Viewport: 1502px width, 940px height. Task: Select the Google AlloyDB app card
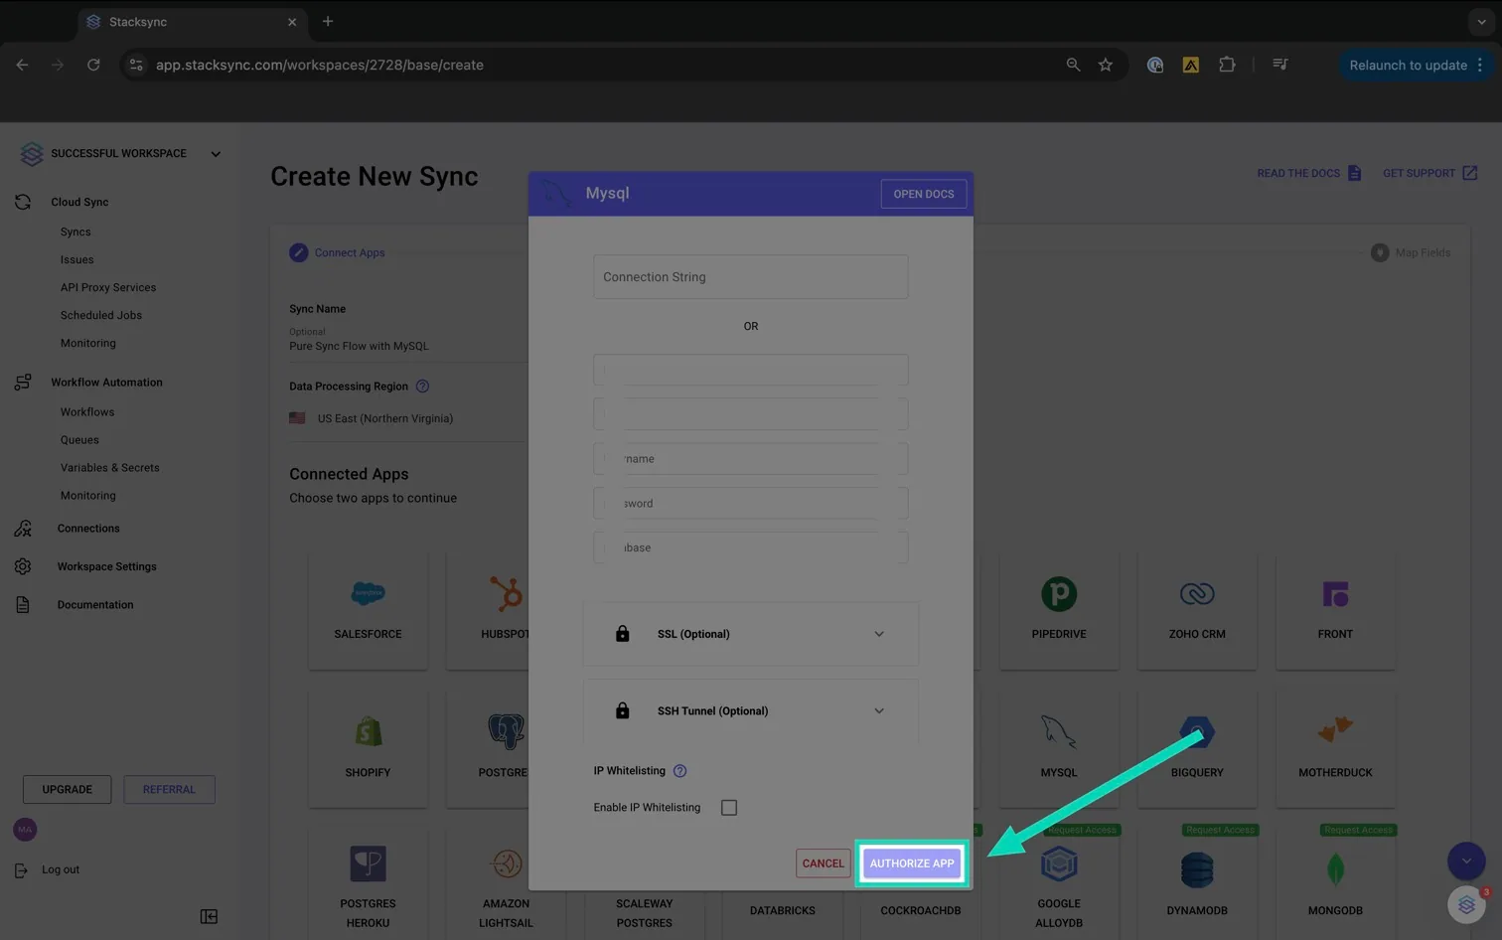point(1059,883)
